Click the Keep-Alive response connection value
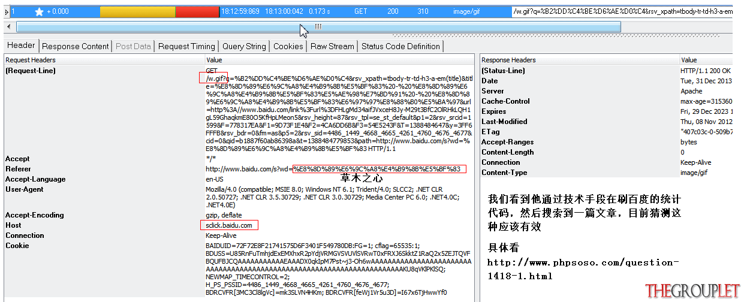 (x=696, y=162)
